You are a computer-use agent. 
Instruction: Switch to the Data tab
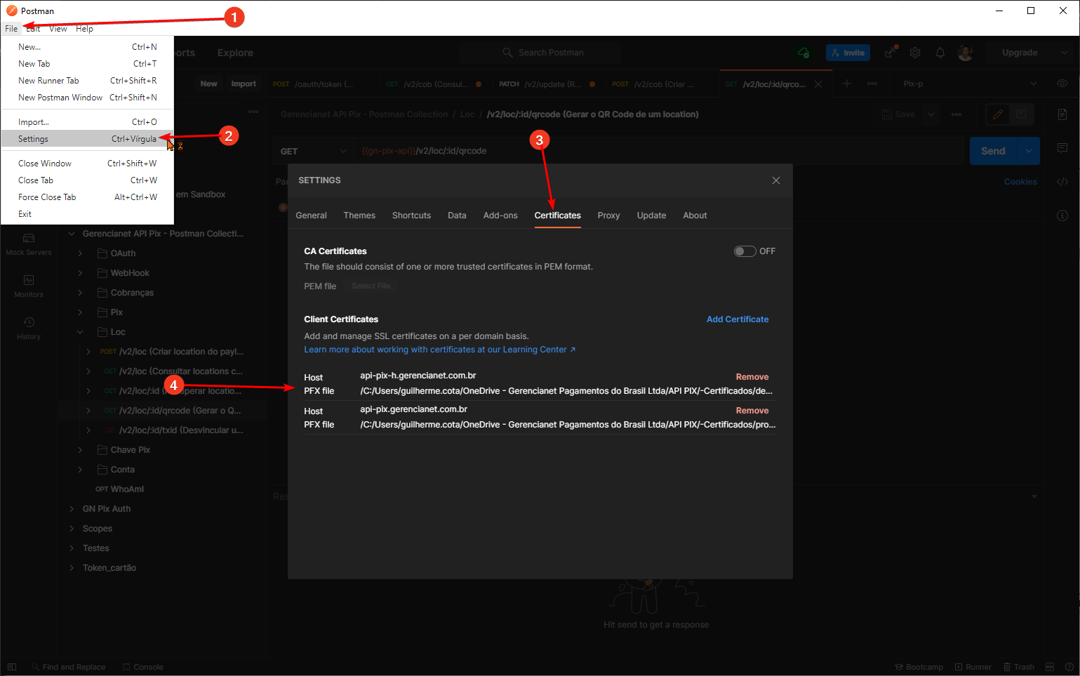(x=457, y=216)
